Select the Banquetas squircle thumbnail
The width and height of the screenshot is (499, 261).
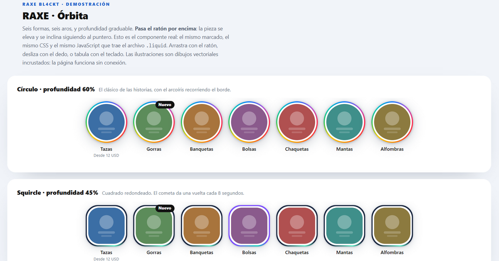coord(202,225)
